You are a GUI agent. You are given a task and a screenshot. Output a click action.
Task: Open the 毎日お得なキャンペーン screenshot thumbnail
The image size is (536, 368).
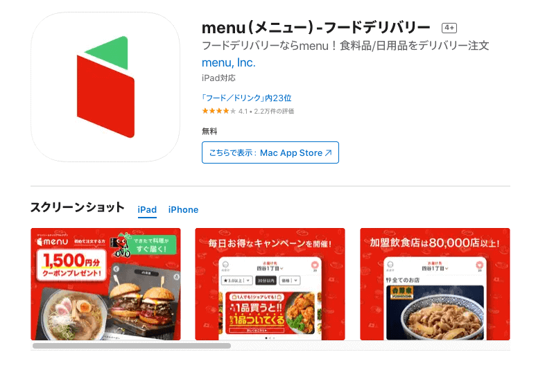point(270,284)
